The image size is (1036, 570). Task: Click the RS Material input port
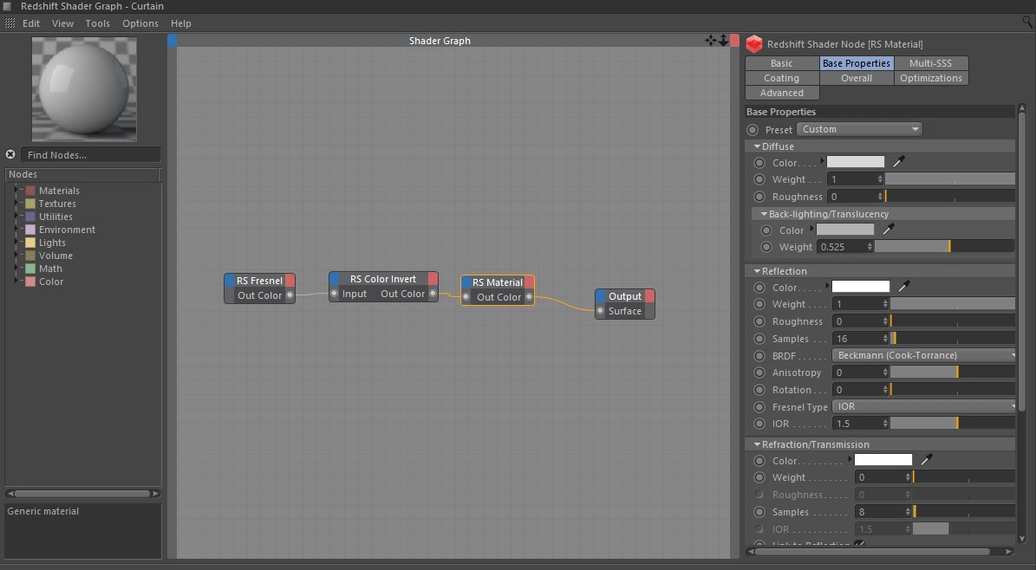click(466, 296)
